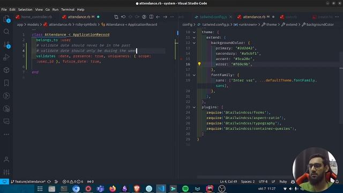This screenshot has width=343, height=193.
Task: Change language mode via Ruby in status bar
Action: tap(283, 182)
